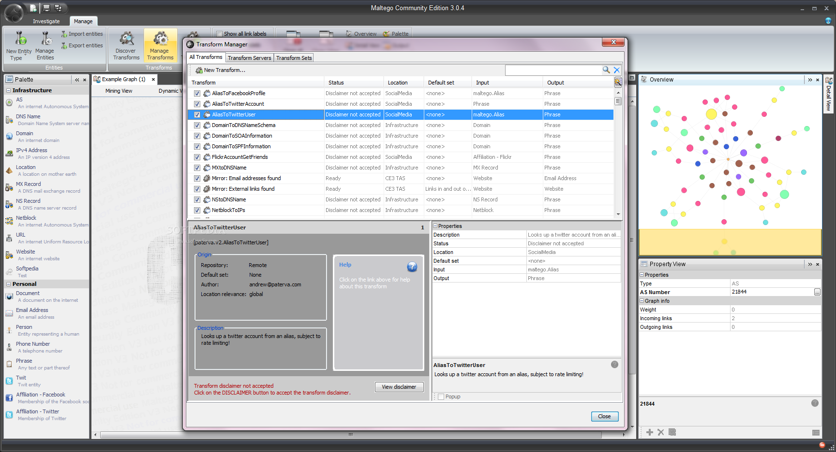This screenshot has height=452, width=836.
Task: Click Export entities in the ribbon
Action: click(x=82, y=45)
